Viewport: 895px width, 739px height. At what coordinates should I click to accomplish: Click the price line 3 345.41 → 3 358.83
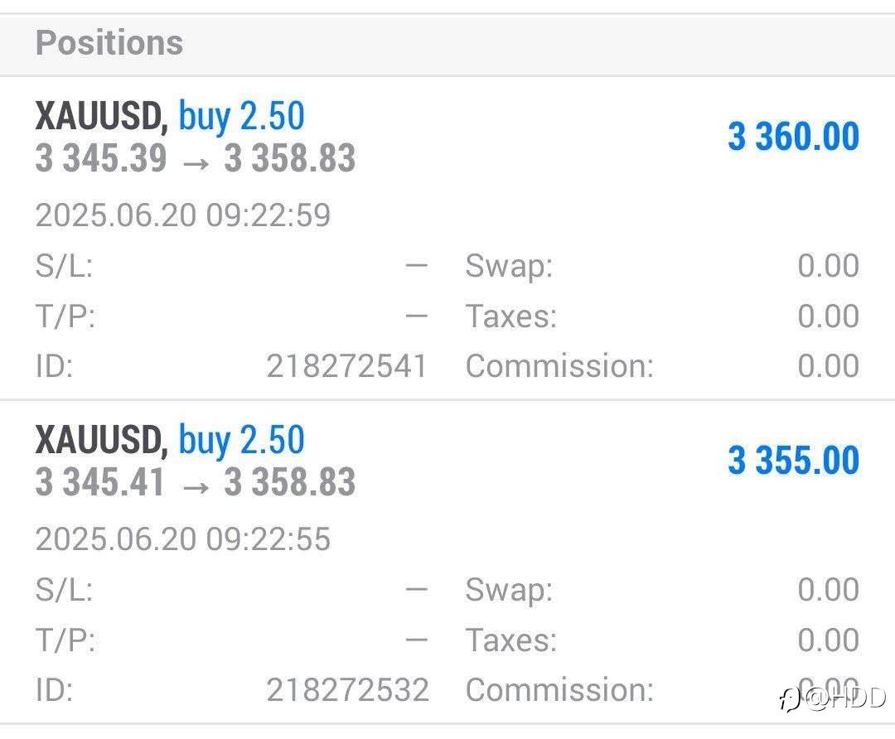196,481
